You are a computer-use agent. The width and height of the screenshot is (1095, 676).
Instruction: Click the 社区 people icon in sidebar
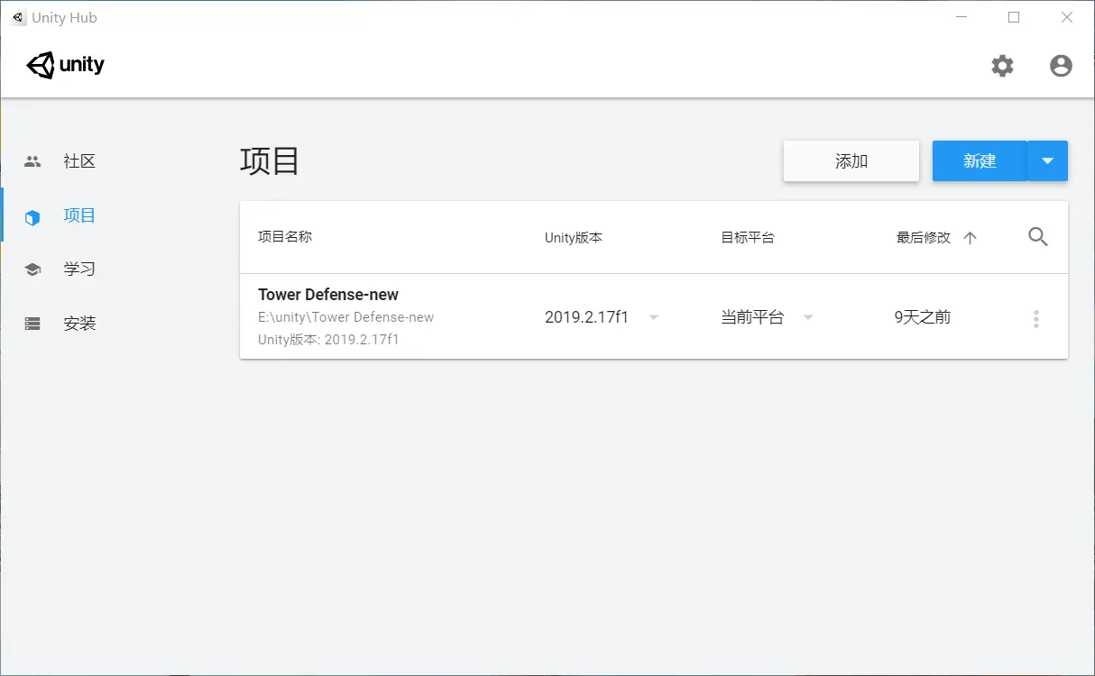point(32,161)
